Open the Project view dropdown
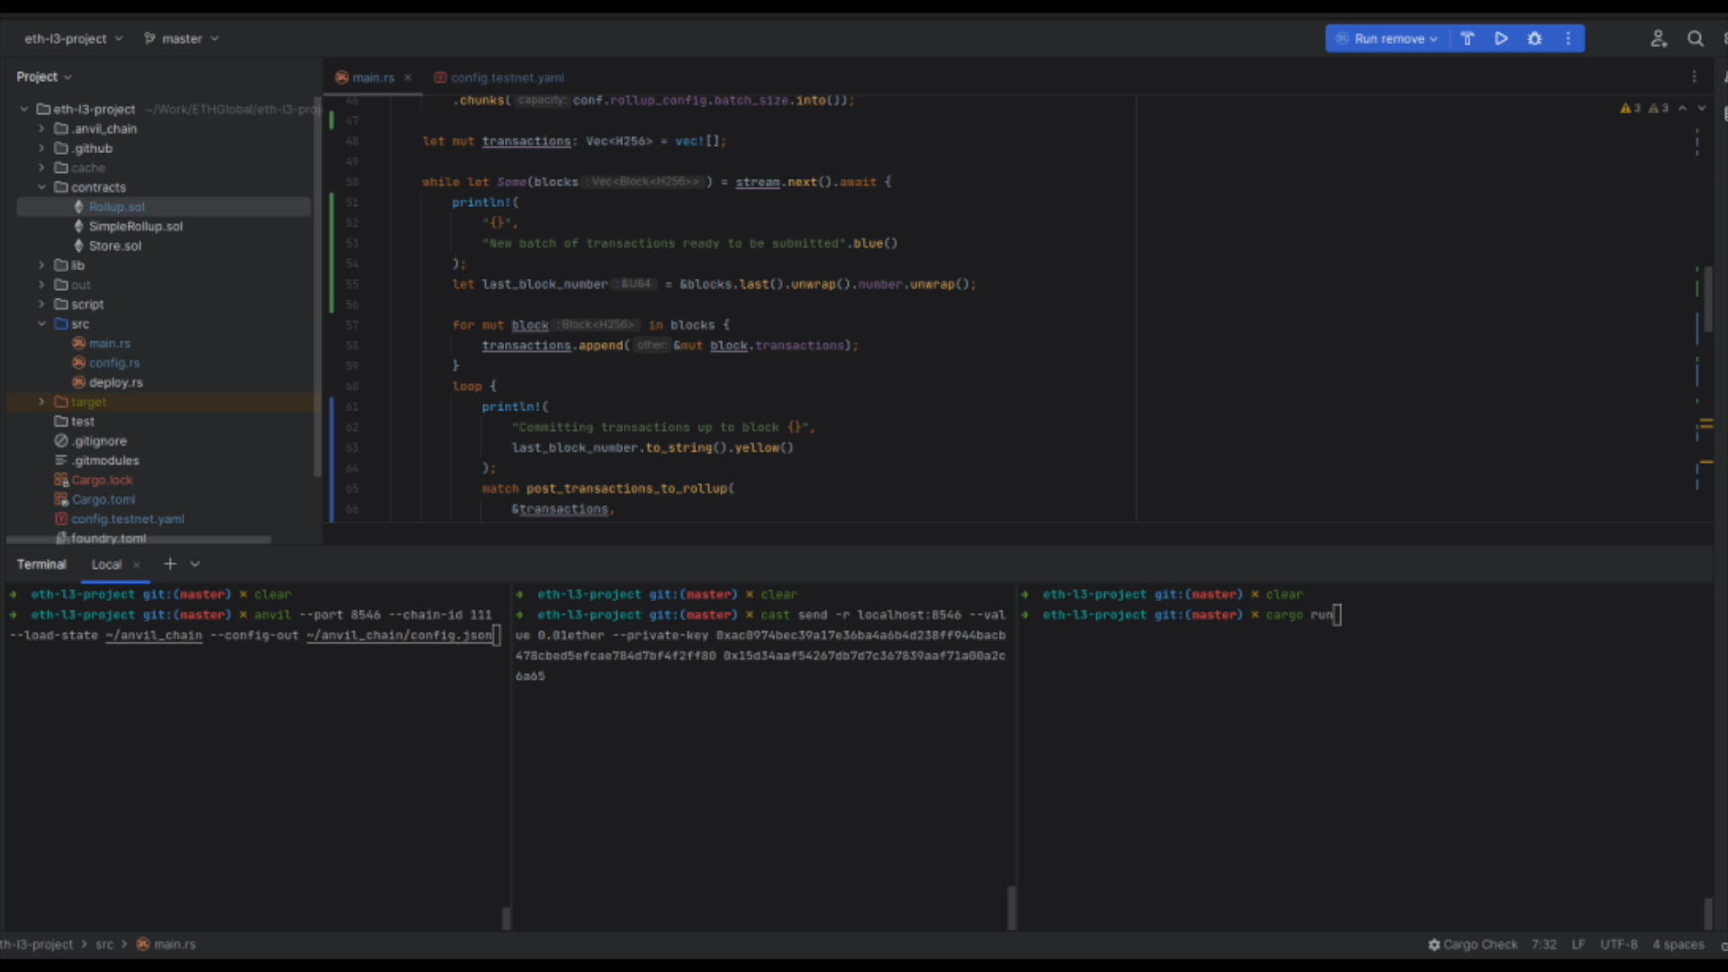Viewport: 1728px width, 972px height. 44,77
